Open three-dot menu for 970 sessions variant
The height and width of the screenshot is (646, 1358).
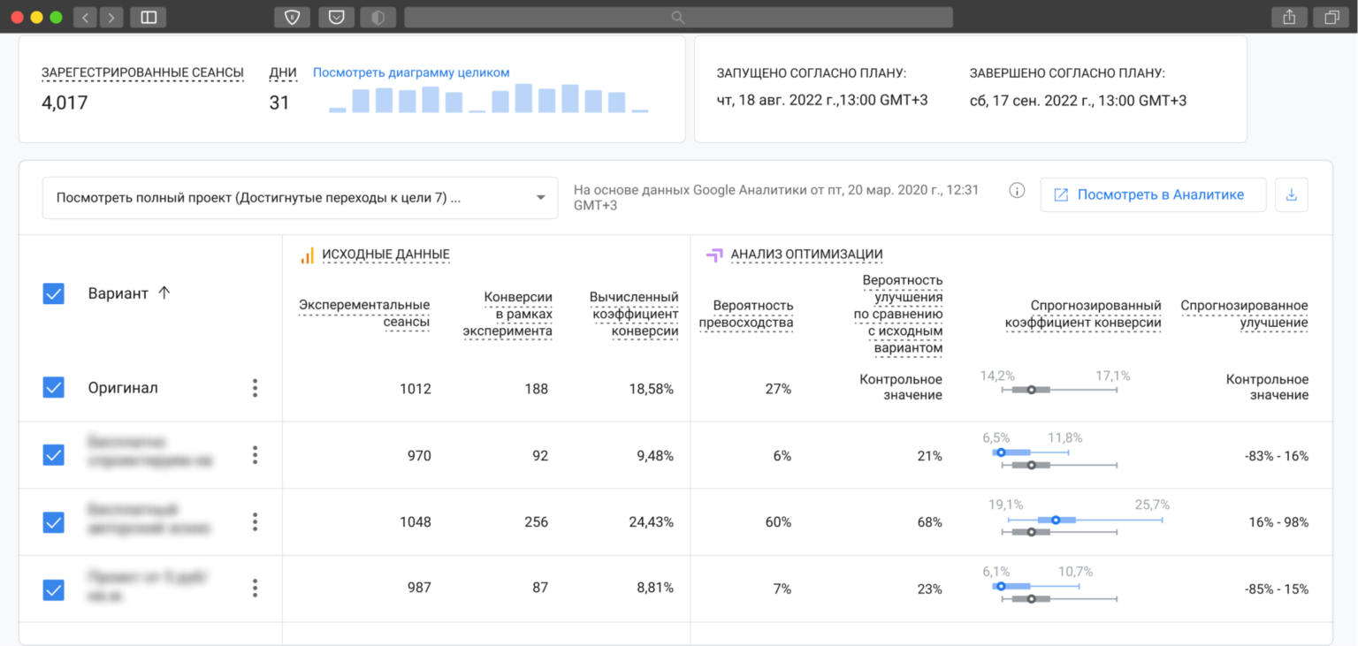coord(255,455)
